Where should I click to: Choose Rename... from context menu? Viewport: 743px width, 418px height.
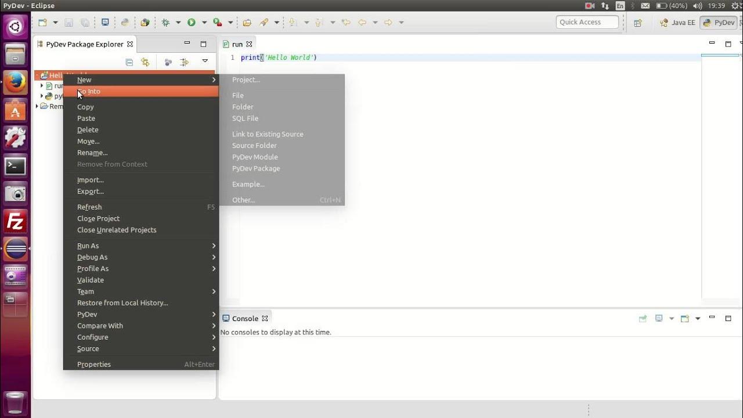(x=141, y=153)
